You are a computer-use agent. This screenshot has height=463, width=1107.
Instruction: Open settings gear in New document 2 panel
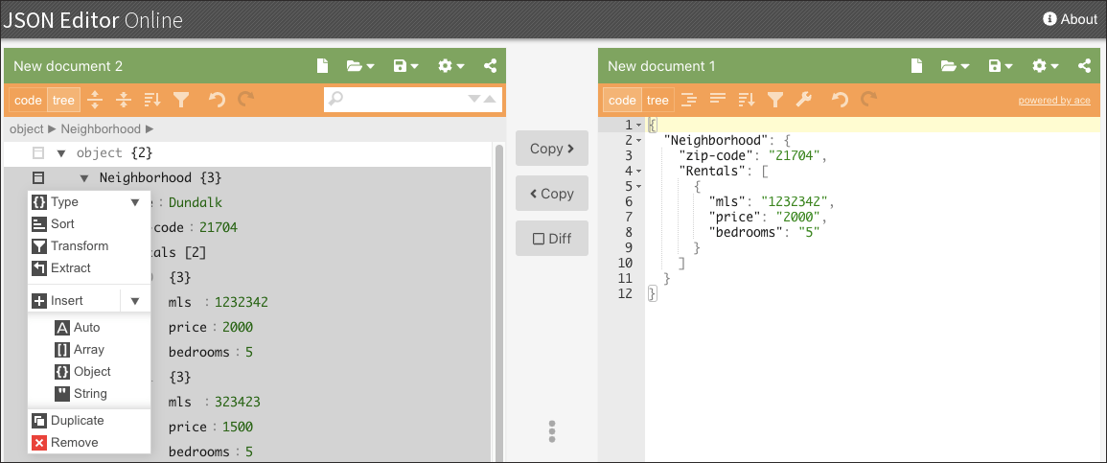click(451, 65)
